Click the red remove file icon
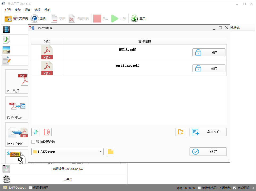This screenshot has height=191, width=256. tap(47, 132)
